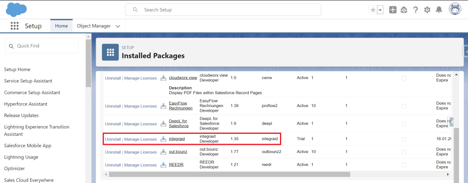Viewport: 468px width, 183px height.
Task: Click Manage Licenses for EasyFlow Rechnungen
Action: pos(140,106)
